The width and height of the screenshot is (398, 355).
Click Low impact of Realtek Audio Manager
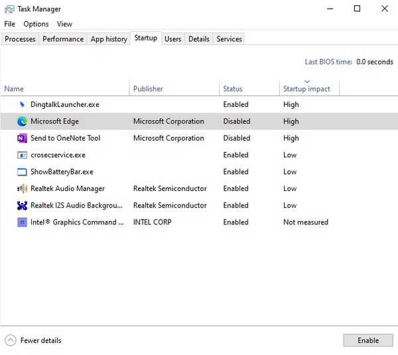[290, 188]
